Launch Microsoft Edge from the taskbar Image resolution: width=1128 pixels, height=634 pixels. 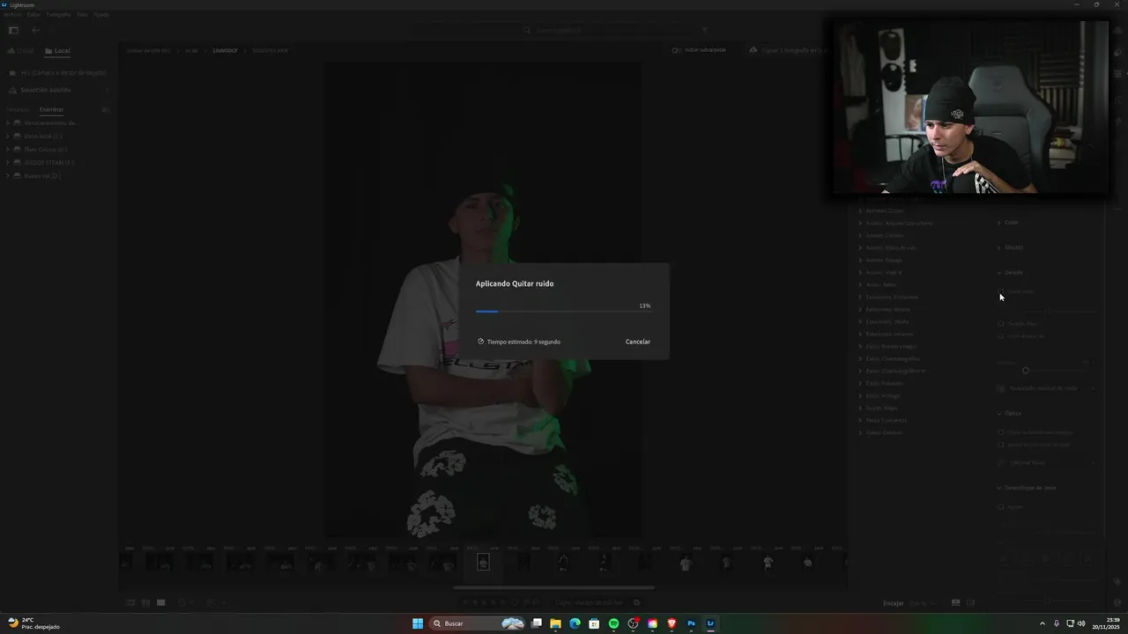[x=575, y=623]
